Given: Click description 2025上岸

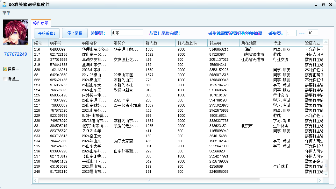Looking at the screenshot, I should tap(121, 100).
